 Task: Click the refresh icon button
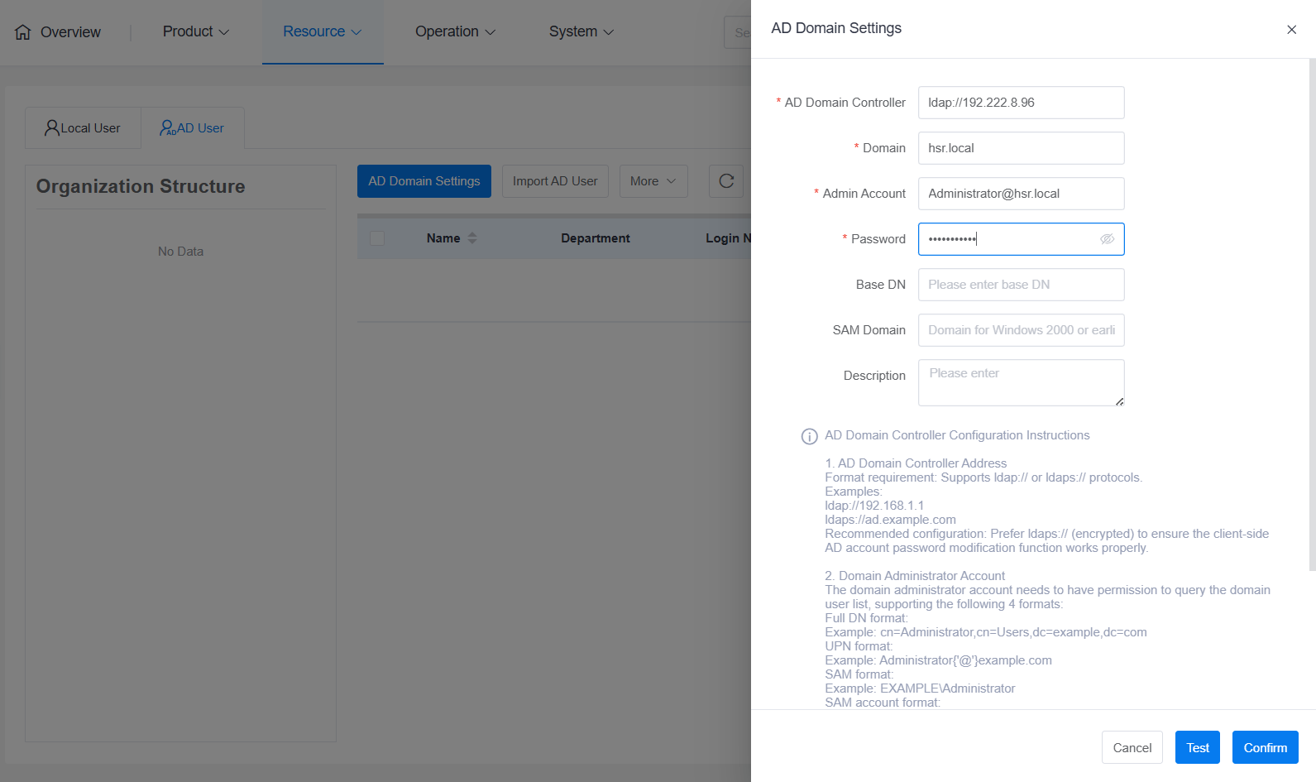726,181
